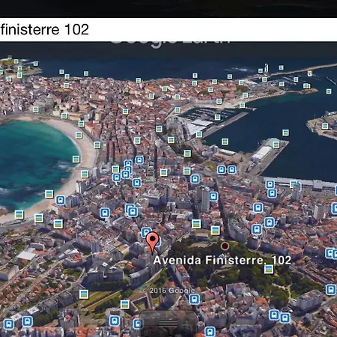This screenshot has width=337, height=337.
Task: Tap the lowest transit icon at the bottom center
Action: coord(210,332)
